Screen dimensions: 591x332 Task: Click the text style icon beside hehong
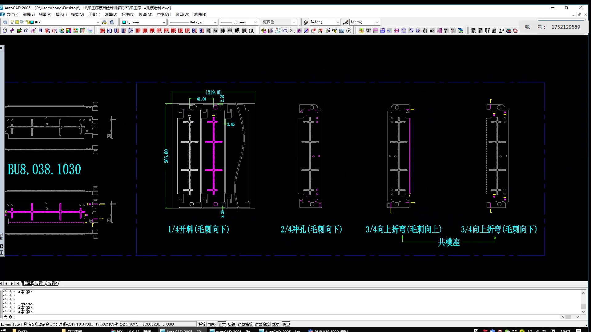tap(306, 22)
